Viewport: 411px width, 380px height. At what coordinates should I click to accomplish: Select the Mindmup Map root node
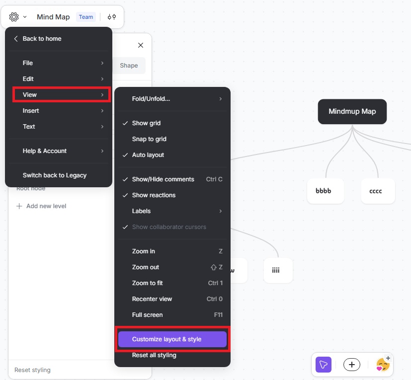(352, 111)
